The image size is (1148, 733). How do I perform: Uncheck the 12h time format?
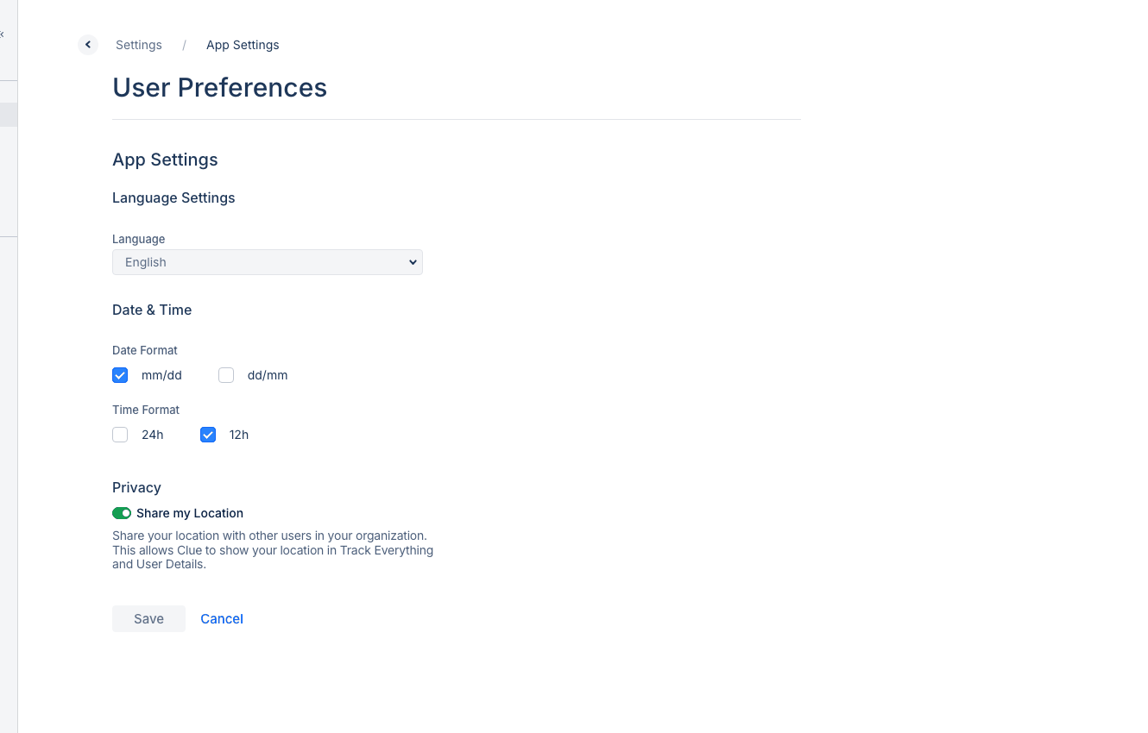click(208, 435)
